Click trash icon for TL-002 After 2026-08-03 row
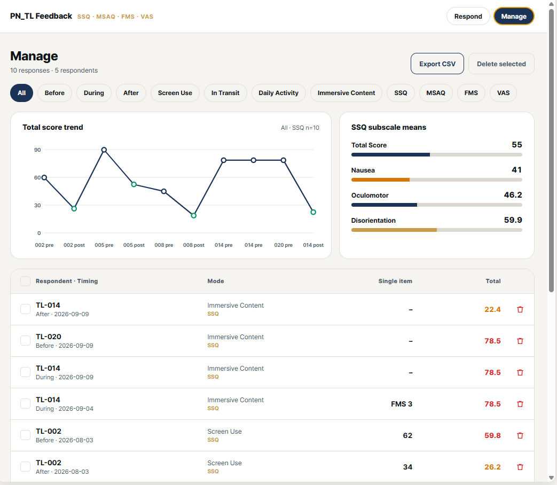The height and width of the screenshot is (485, 557). [x=520, y=467]
